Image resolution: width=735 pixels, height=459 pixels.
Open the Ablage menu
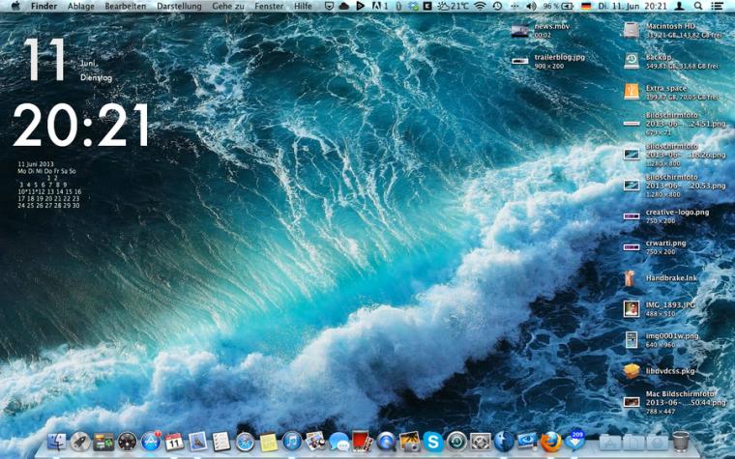click(x=80, y=6)
